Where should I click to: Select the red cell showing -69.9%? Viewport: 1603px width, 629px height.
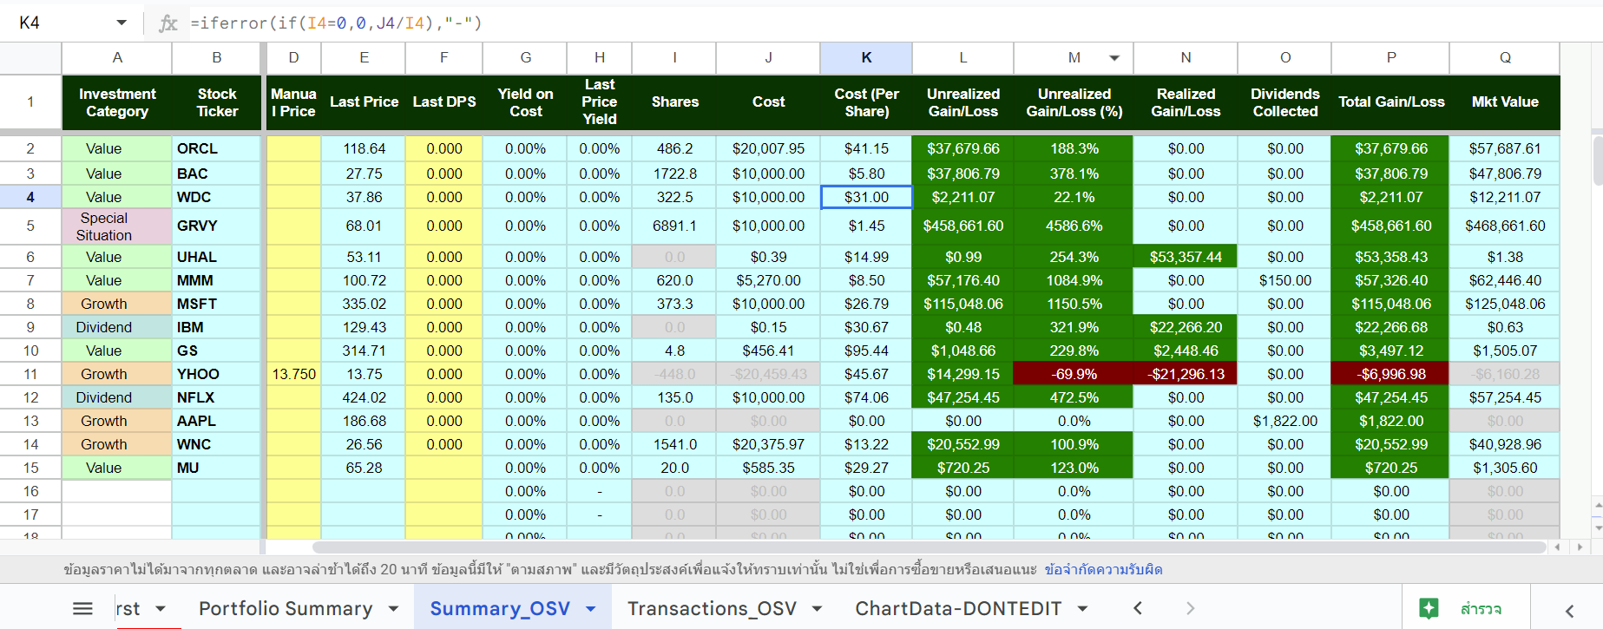(x=1074, y=374)
